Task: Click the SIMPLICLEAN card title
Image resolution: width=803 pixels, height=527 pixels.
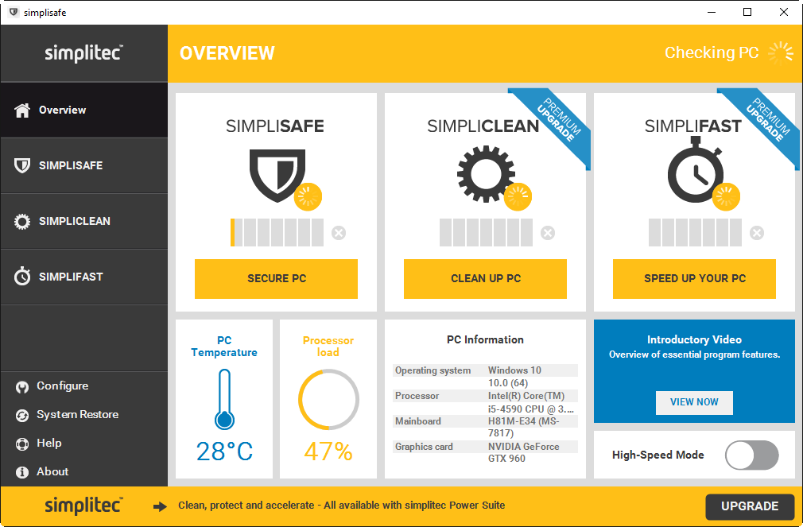Action: click(x=483, y=126)
